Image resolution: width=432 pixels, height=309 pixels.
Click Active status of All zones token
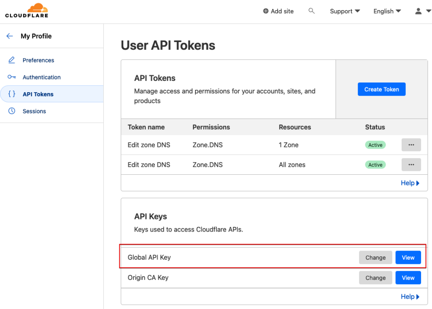click(375, 165)
